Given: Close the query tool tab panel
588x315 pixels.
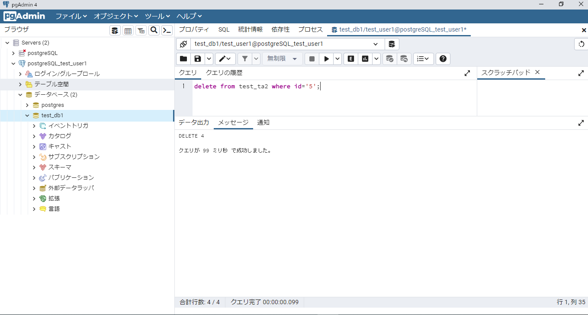Looking at the screenshot, I should point(584,30).
